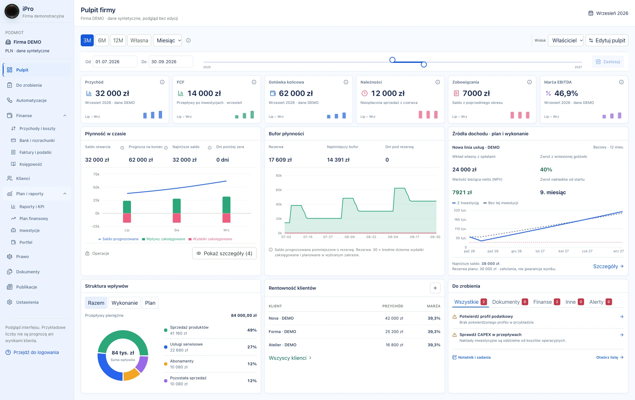
Task: Click the info icon beside Saldo otwarcia
Action: tap(122, 148)
